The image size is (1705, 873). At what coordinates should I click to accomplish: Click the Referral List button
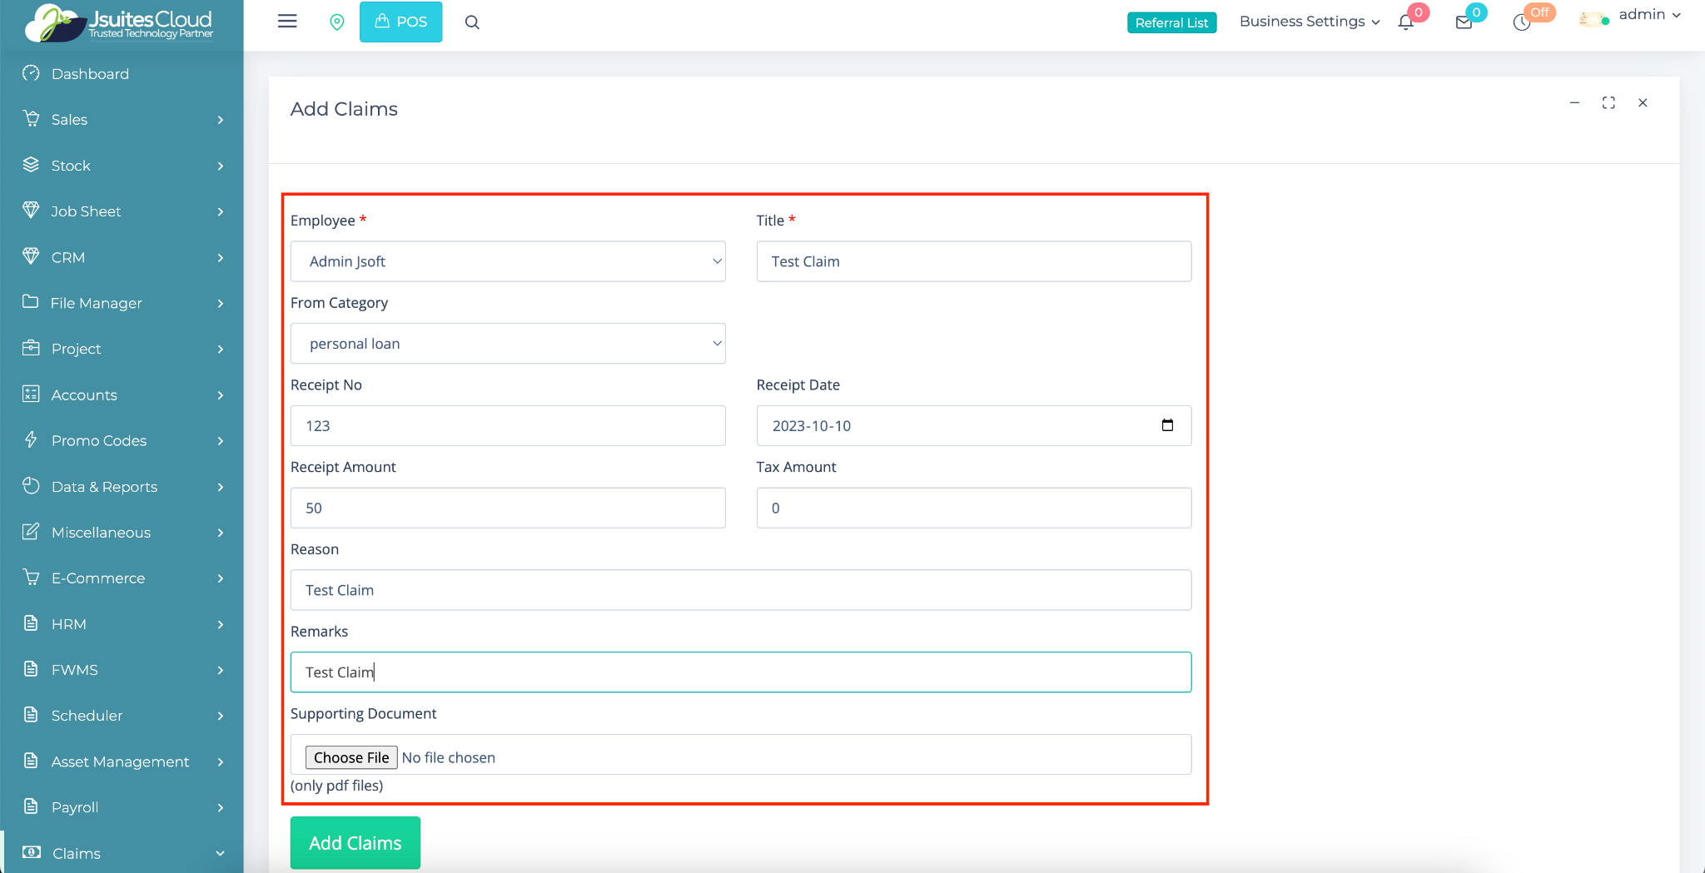[x=1171, y=22]
